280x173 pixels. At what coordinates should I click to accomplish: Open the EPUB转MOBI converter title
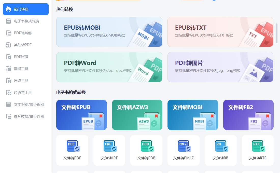(82, 28)
